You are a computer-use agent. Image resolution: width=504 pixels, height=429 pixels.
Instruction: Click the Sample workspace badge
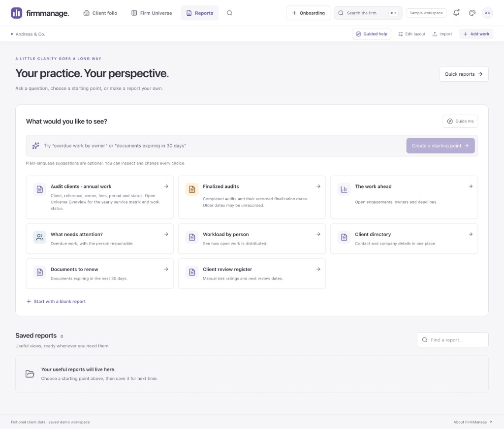click(426, 13)
